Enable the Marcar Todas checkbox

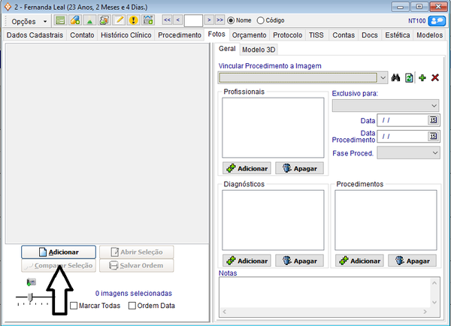click(x=74, y=306)
